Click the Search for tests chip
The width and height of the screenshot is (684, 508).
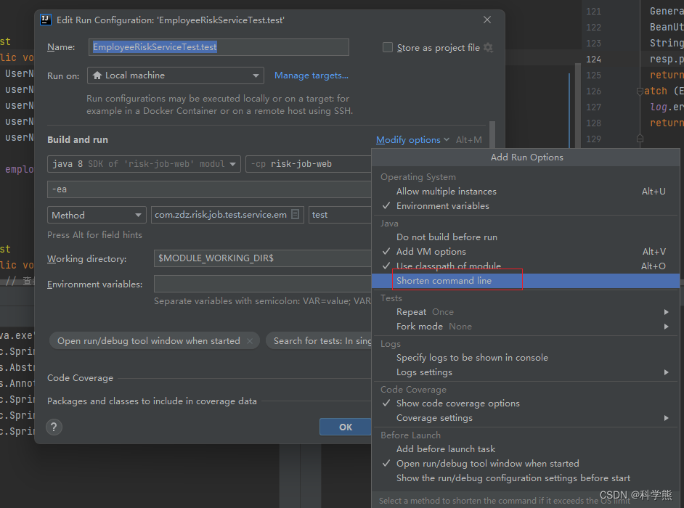319,341
